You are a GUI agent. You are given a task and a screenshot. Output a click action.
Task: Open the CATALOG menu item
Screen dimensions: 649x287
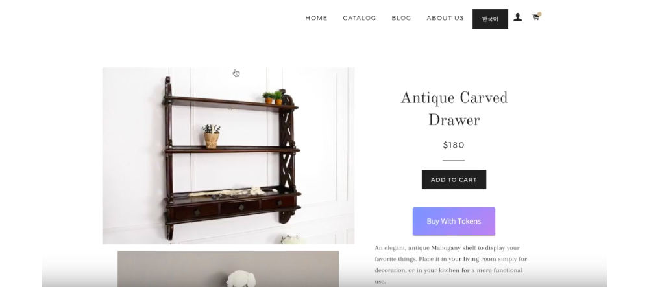(360, 18)
